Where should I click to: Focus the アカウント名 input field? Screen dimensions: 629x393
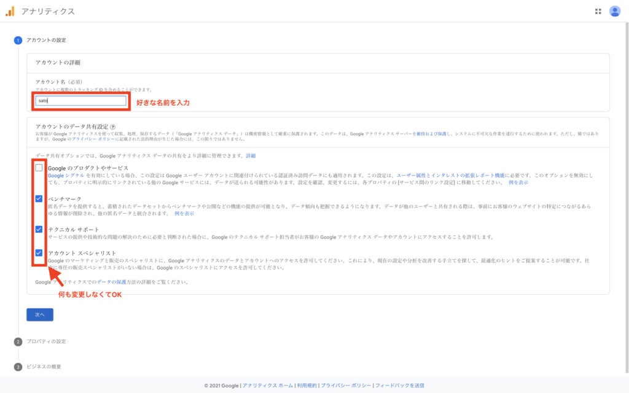point(80,101)
